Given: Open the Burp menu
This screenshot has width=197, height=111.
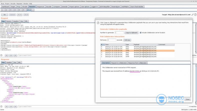Looking at the screenshot, I should [2, 4].
